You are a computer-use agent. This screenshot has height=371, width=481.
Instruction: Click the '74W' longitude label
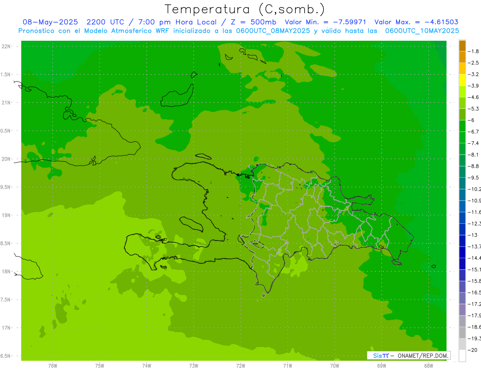pyautogui.click(x=147, y=366)
